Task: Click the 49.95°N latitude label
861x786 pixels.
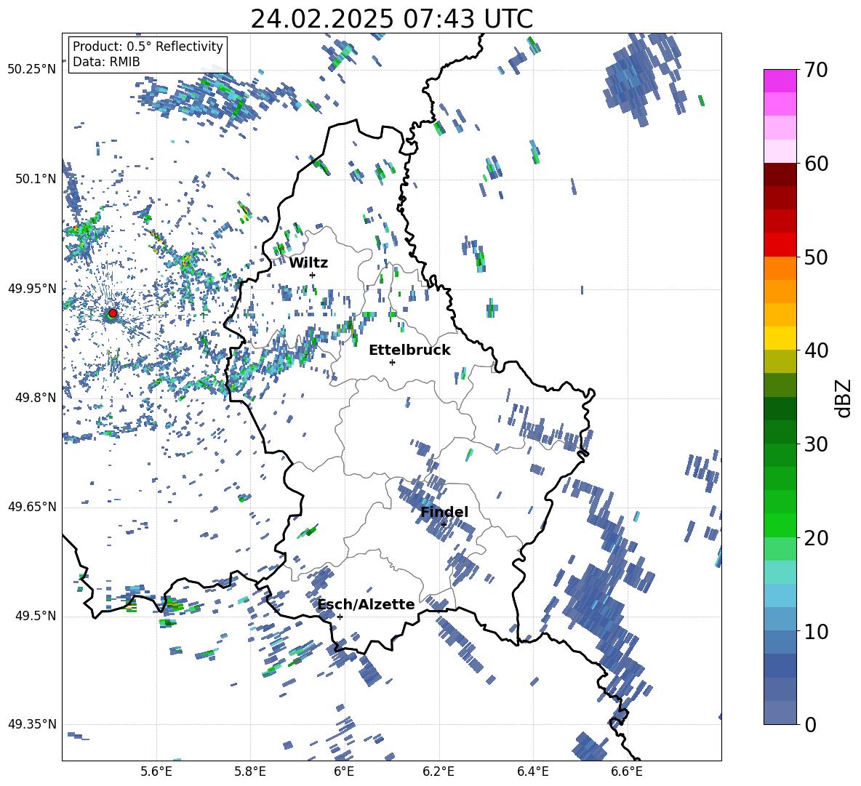Action: point(32,288)
